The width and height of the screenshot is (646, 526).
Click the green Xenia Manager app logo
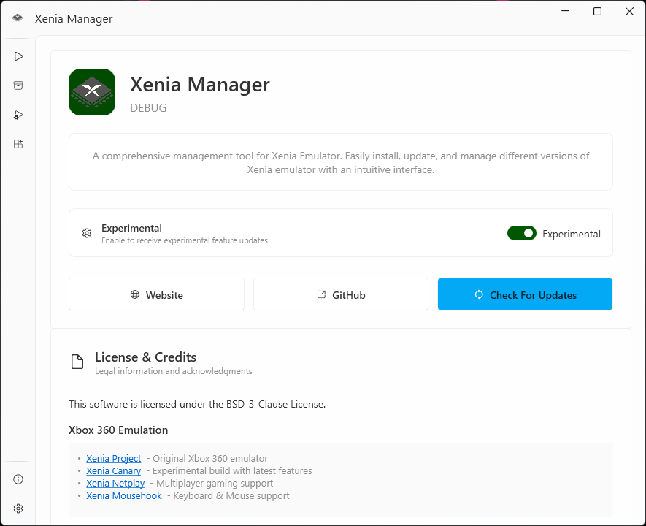(92, 92)
